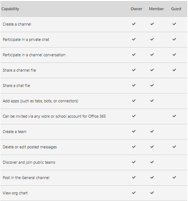Click Guest checkmark for Participate in a channel conversation
This screenshot has width=188, height=201.
174,55
